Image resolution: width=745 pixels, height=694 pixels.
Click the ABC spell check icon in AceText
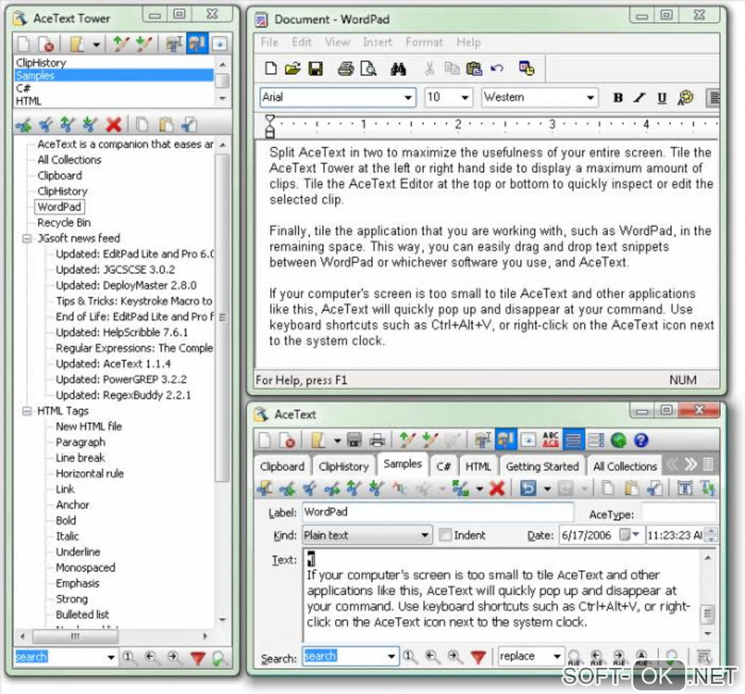tap(550, 440)
